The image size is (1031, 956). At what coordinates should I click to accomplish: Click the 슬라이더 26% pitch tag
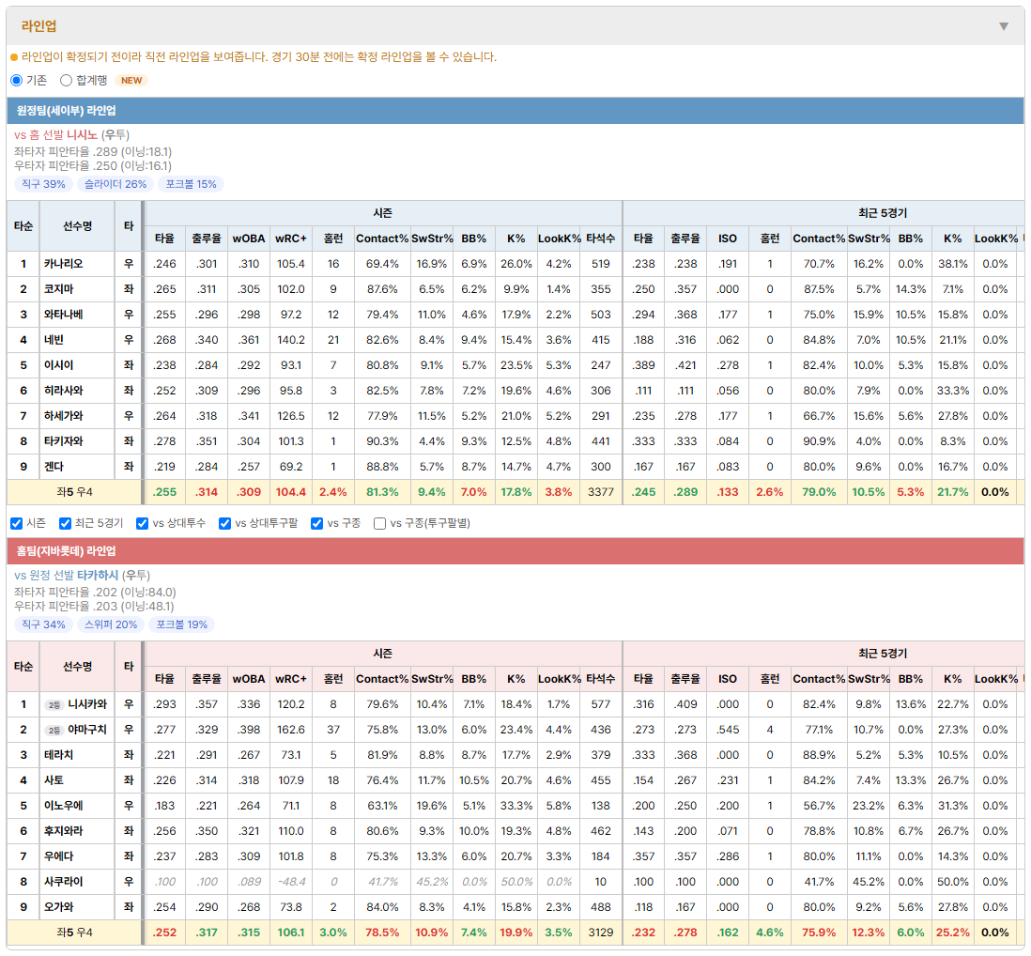click(115, 184)
